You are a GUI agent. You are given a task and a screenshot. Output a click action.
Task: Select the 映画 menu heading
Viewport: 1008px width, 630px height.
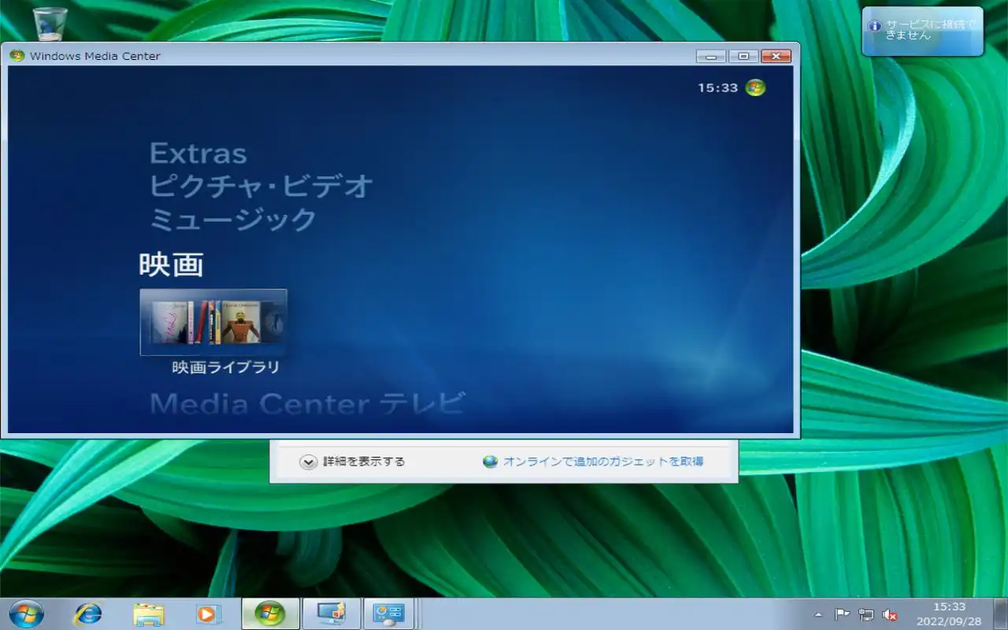172,265
